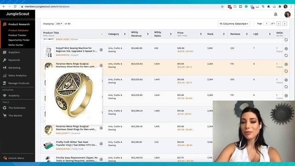This screenshot has height=166, width=295.
Task: Add the 200-reviews Feramox row to tracker
Action: pos(286,80)
